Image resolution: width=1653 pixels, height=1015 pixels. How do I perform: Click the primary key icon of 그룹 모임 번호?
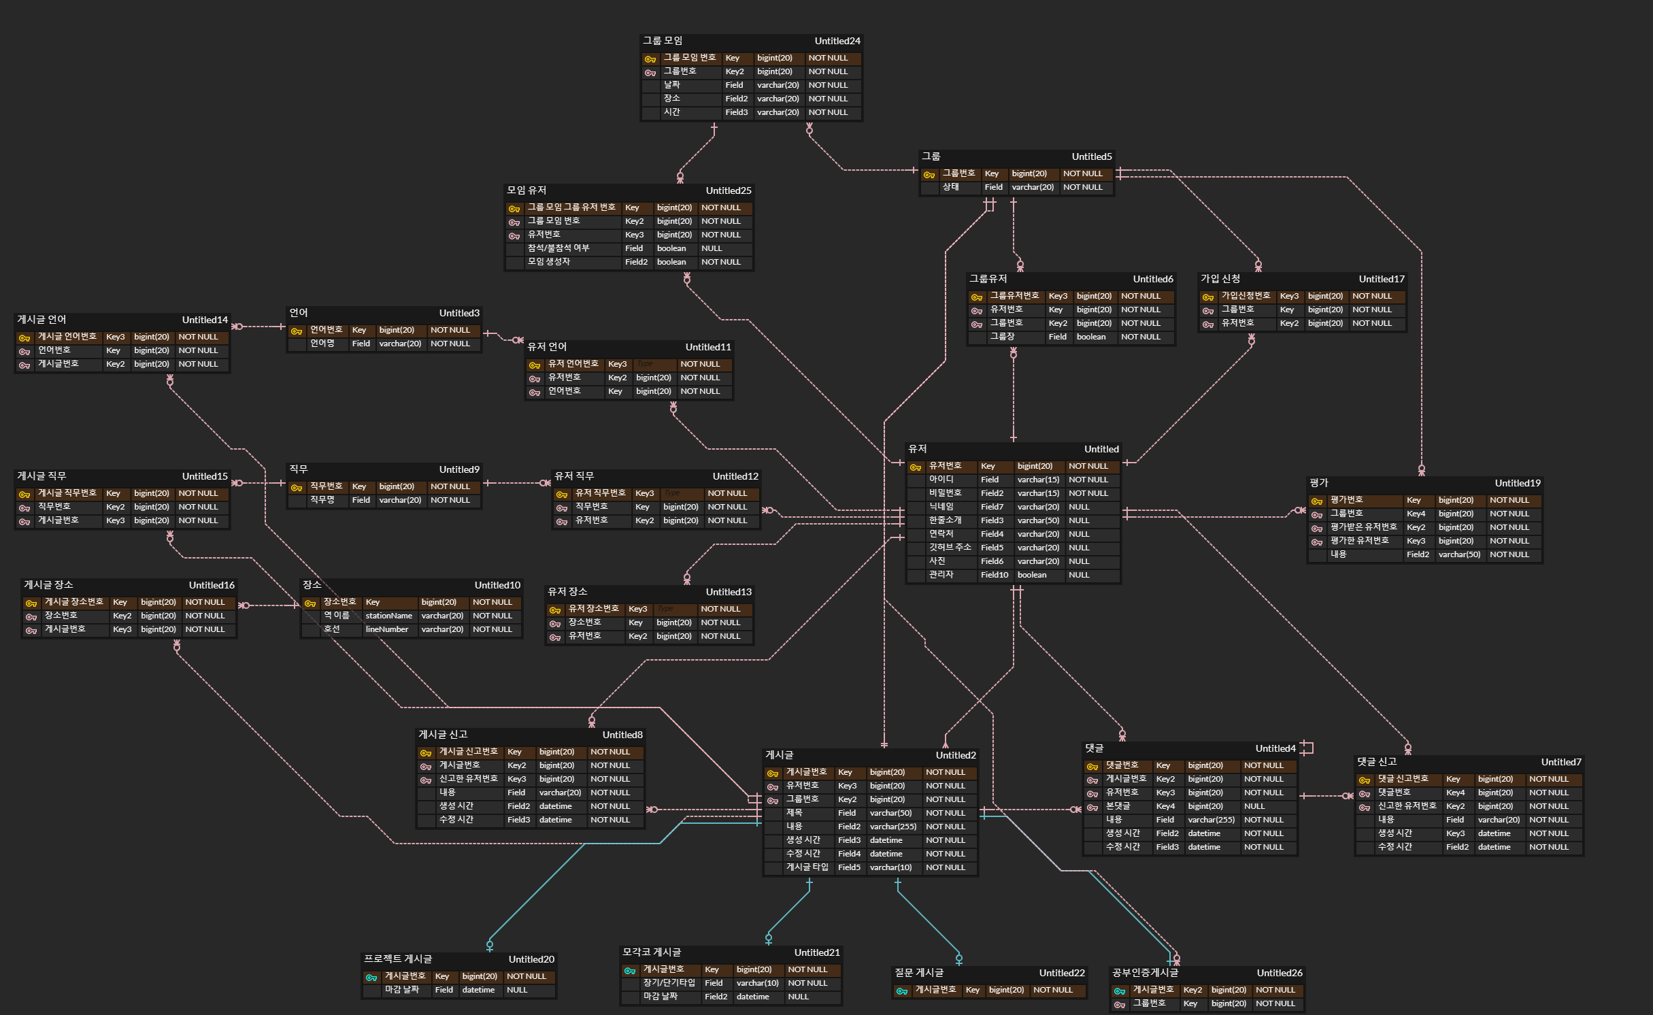click(x=650, y=59)
